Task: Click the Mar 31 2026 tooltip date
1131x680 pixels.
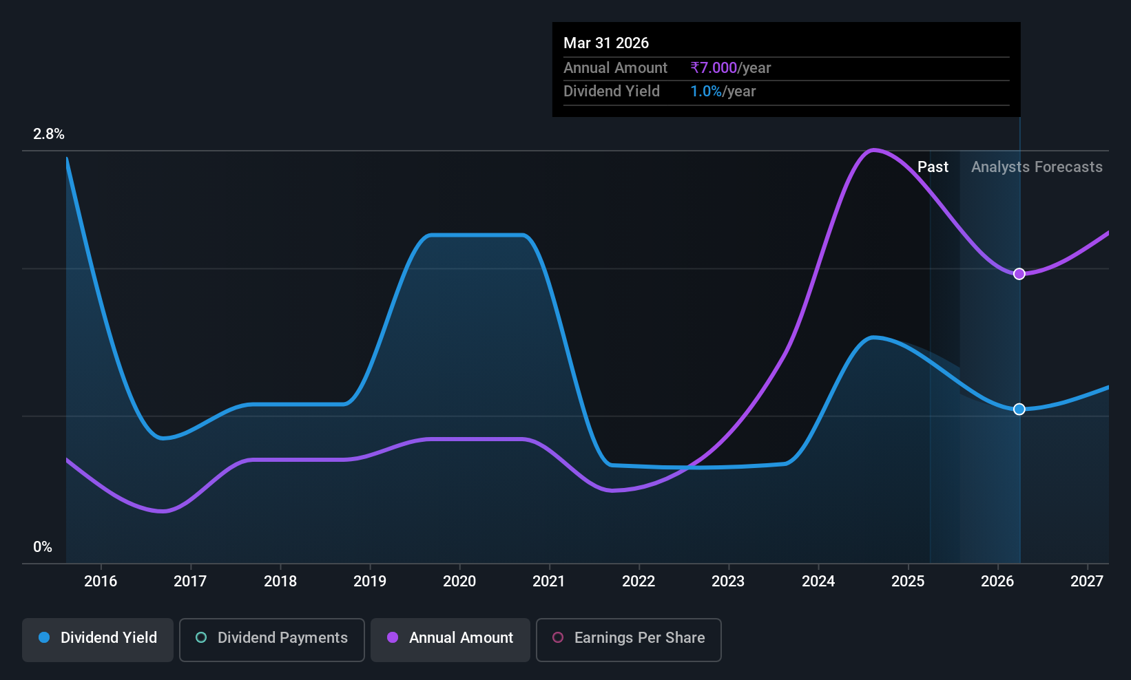Action: coord(606,43)
